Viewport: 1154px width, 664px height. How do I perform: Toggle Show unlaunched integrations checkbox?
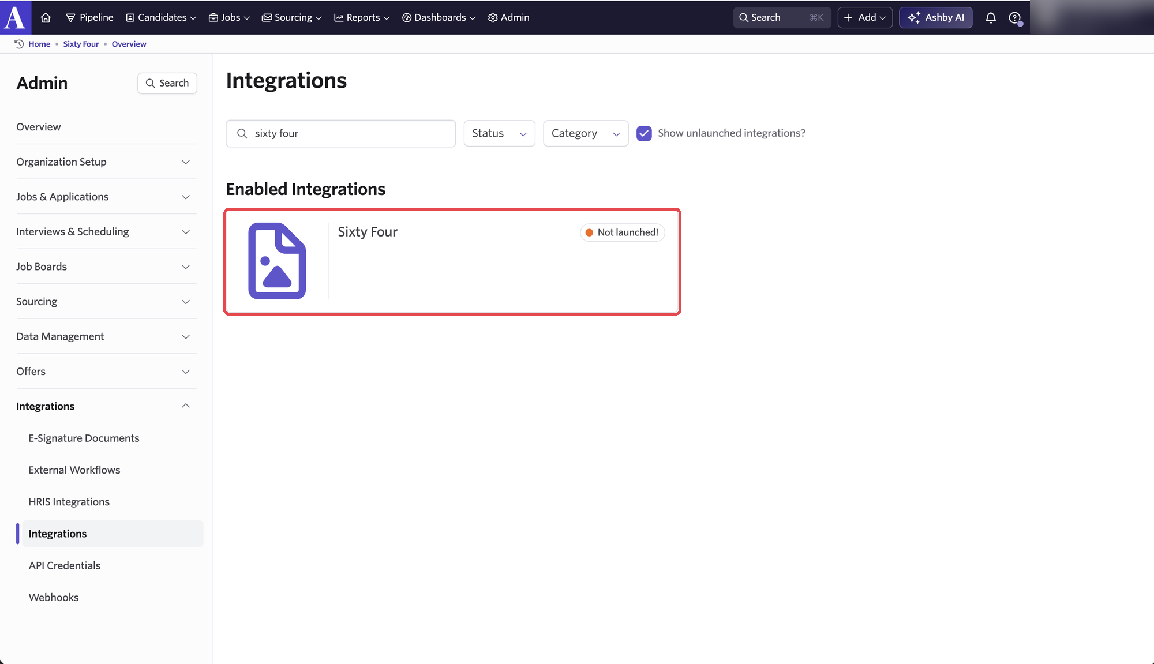(x=644, y=133)
